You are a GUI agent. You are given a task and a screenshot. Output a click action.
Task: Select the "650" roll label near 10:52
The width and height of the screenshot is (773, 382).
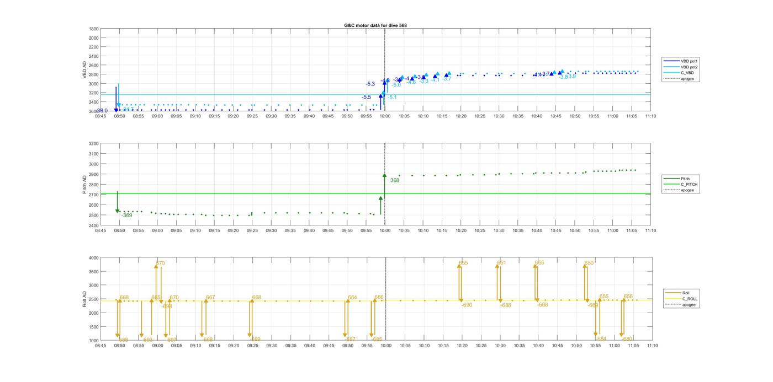(x=589, y=263)
